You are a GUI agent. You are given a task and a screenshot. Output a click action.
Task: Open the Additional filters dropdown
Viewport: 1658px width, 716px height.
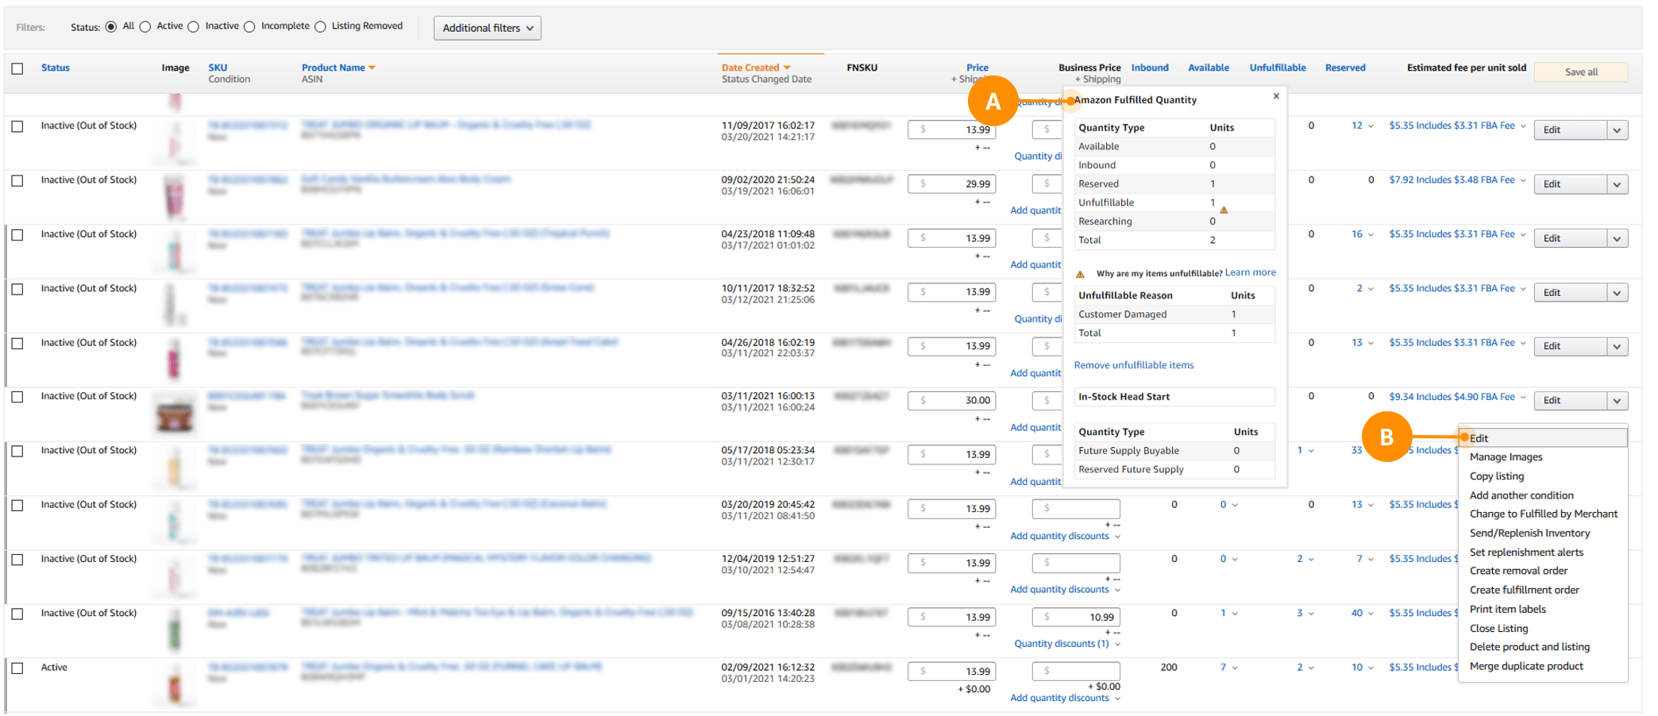point(487,28)
